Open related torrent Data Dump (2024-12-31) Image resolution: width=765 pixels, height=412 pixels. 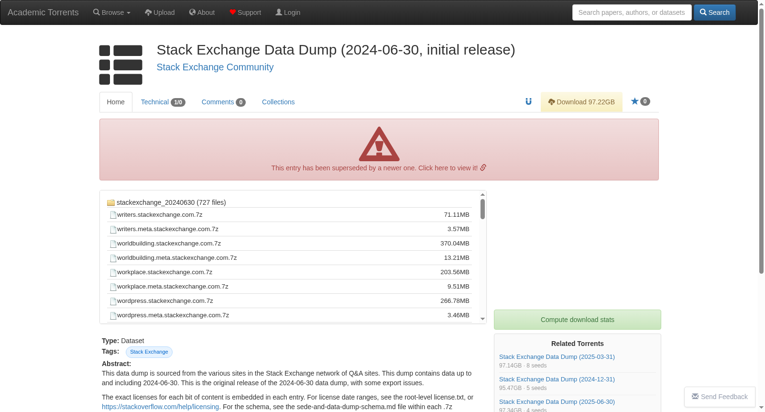(557, 379)
